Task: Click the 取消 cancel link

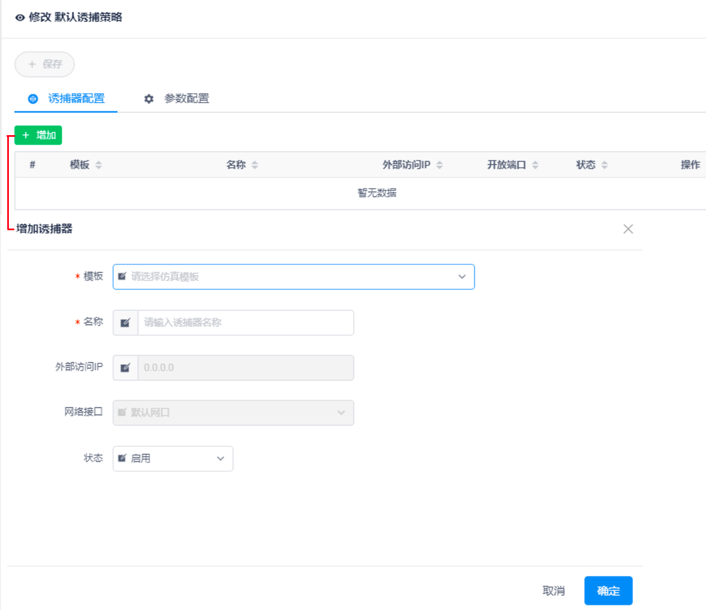Action: [554, 591]
